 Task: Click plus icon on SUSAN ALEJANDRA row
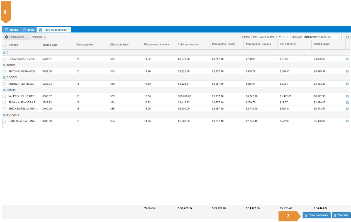347,102
